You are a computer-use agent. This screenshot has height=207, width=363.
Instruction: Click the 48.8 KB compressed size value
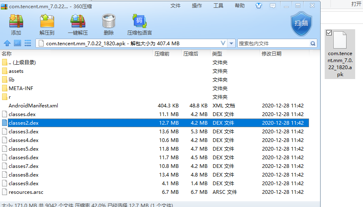(199, 105)
